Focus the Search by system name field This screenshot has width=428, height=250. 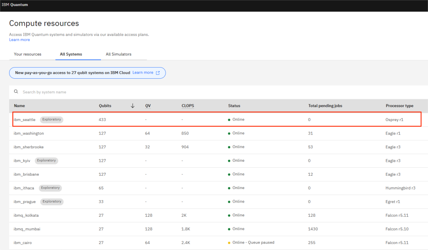[218, 92]
